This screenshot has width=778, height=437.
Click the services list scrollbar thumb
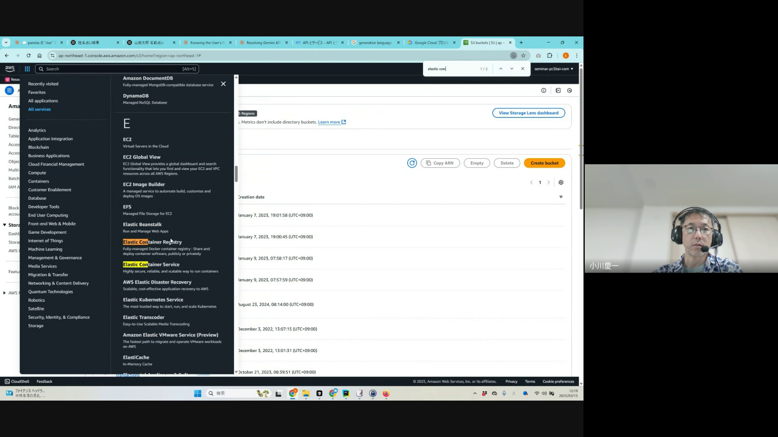click(236, 174)
